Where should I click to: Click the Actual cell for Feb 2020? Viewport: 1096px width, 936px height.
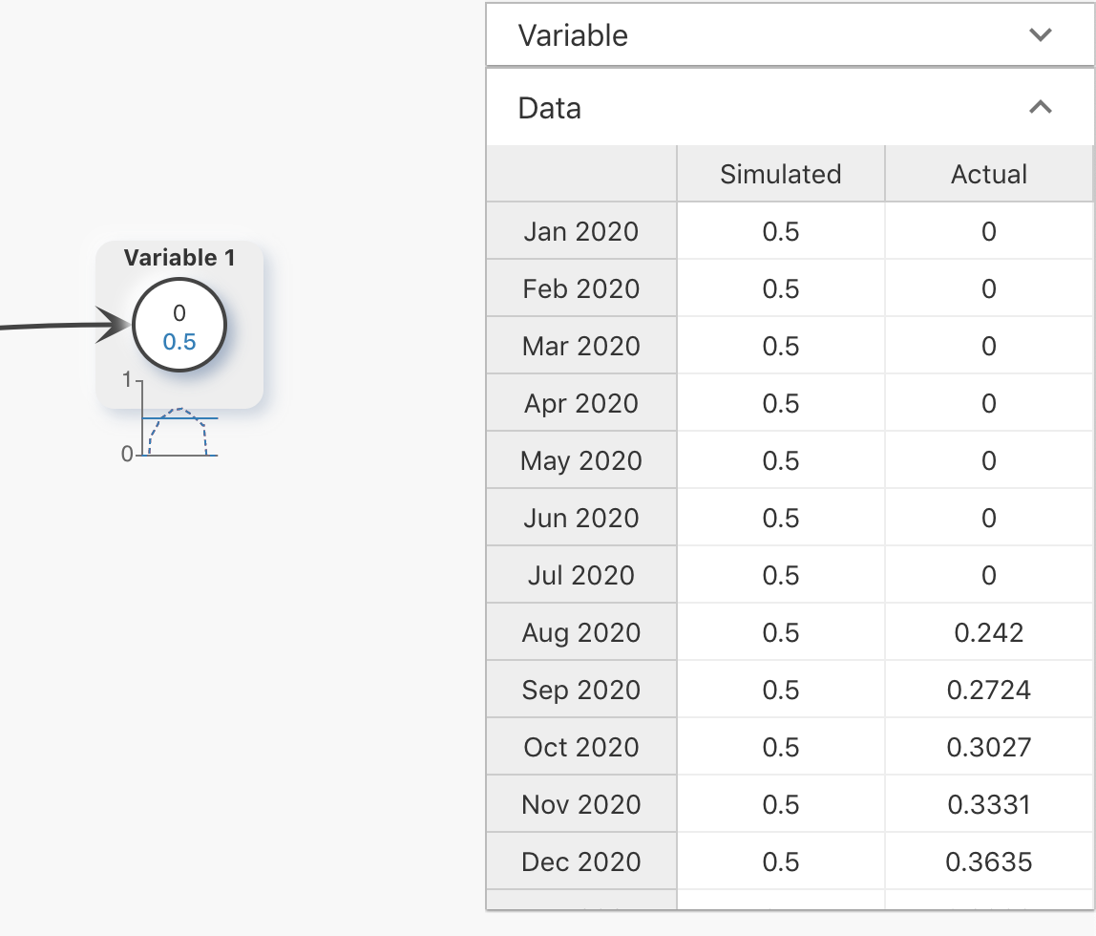988,288
